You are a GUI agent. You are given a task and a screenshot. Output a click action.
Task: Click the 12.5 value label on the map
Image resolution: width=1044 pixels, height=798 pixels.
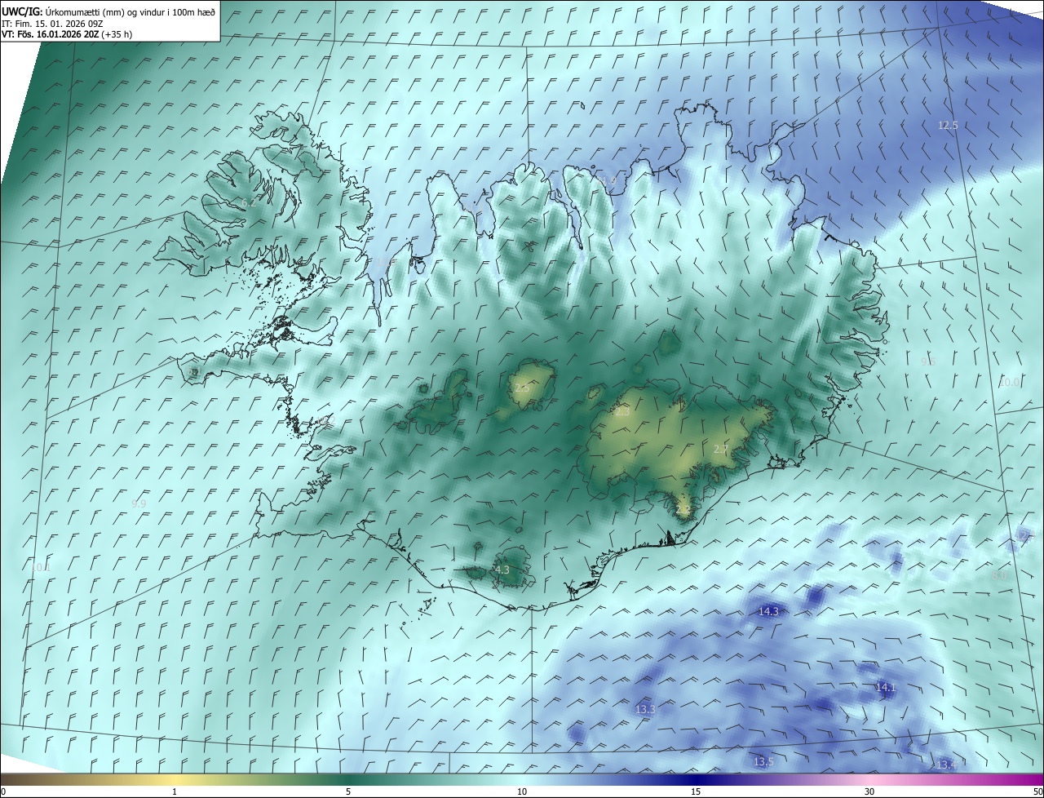(948, 126)
